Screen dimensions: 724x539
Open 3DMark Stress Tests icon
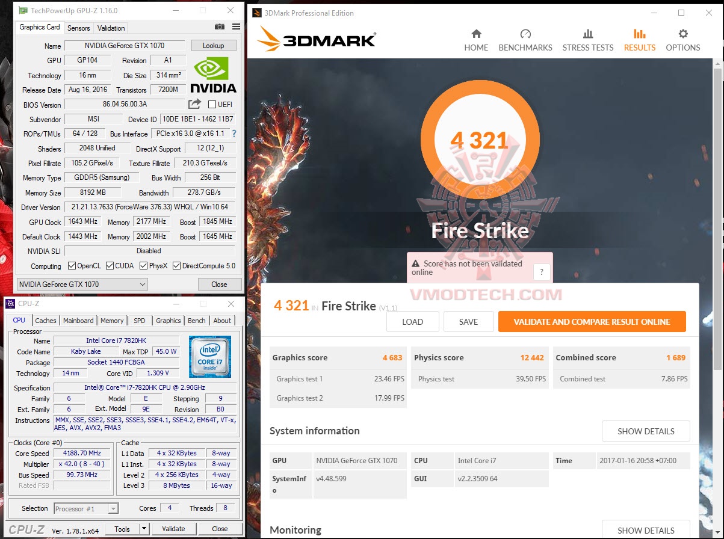(x=588, y=34)
